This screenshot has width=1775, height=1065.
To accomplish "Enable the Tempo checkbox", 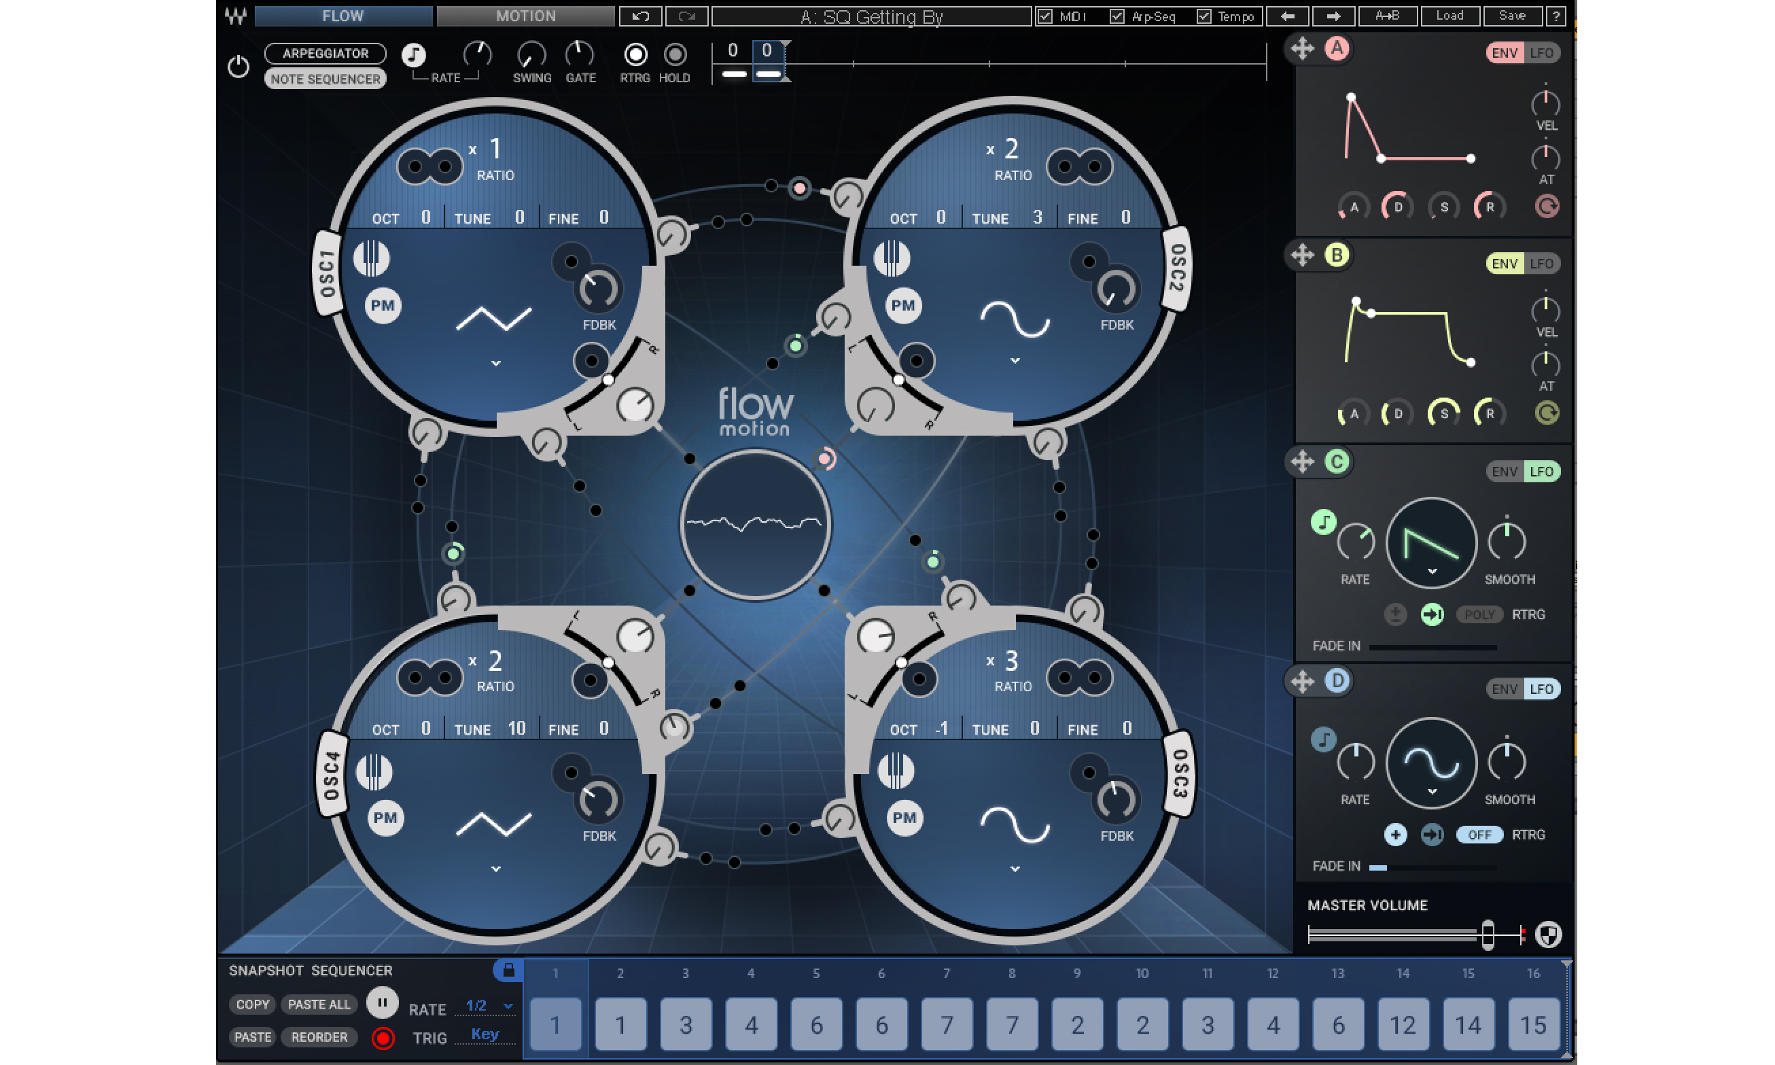I will (x=1204, y=16).
